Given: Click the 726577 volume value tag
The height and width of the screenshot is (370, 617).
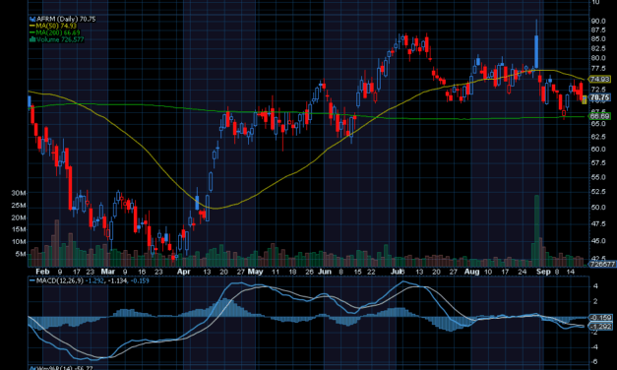Looking at the screenshot, I should (601, 264).
